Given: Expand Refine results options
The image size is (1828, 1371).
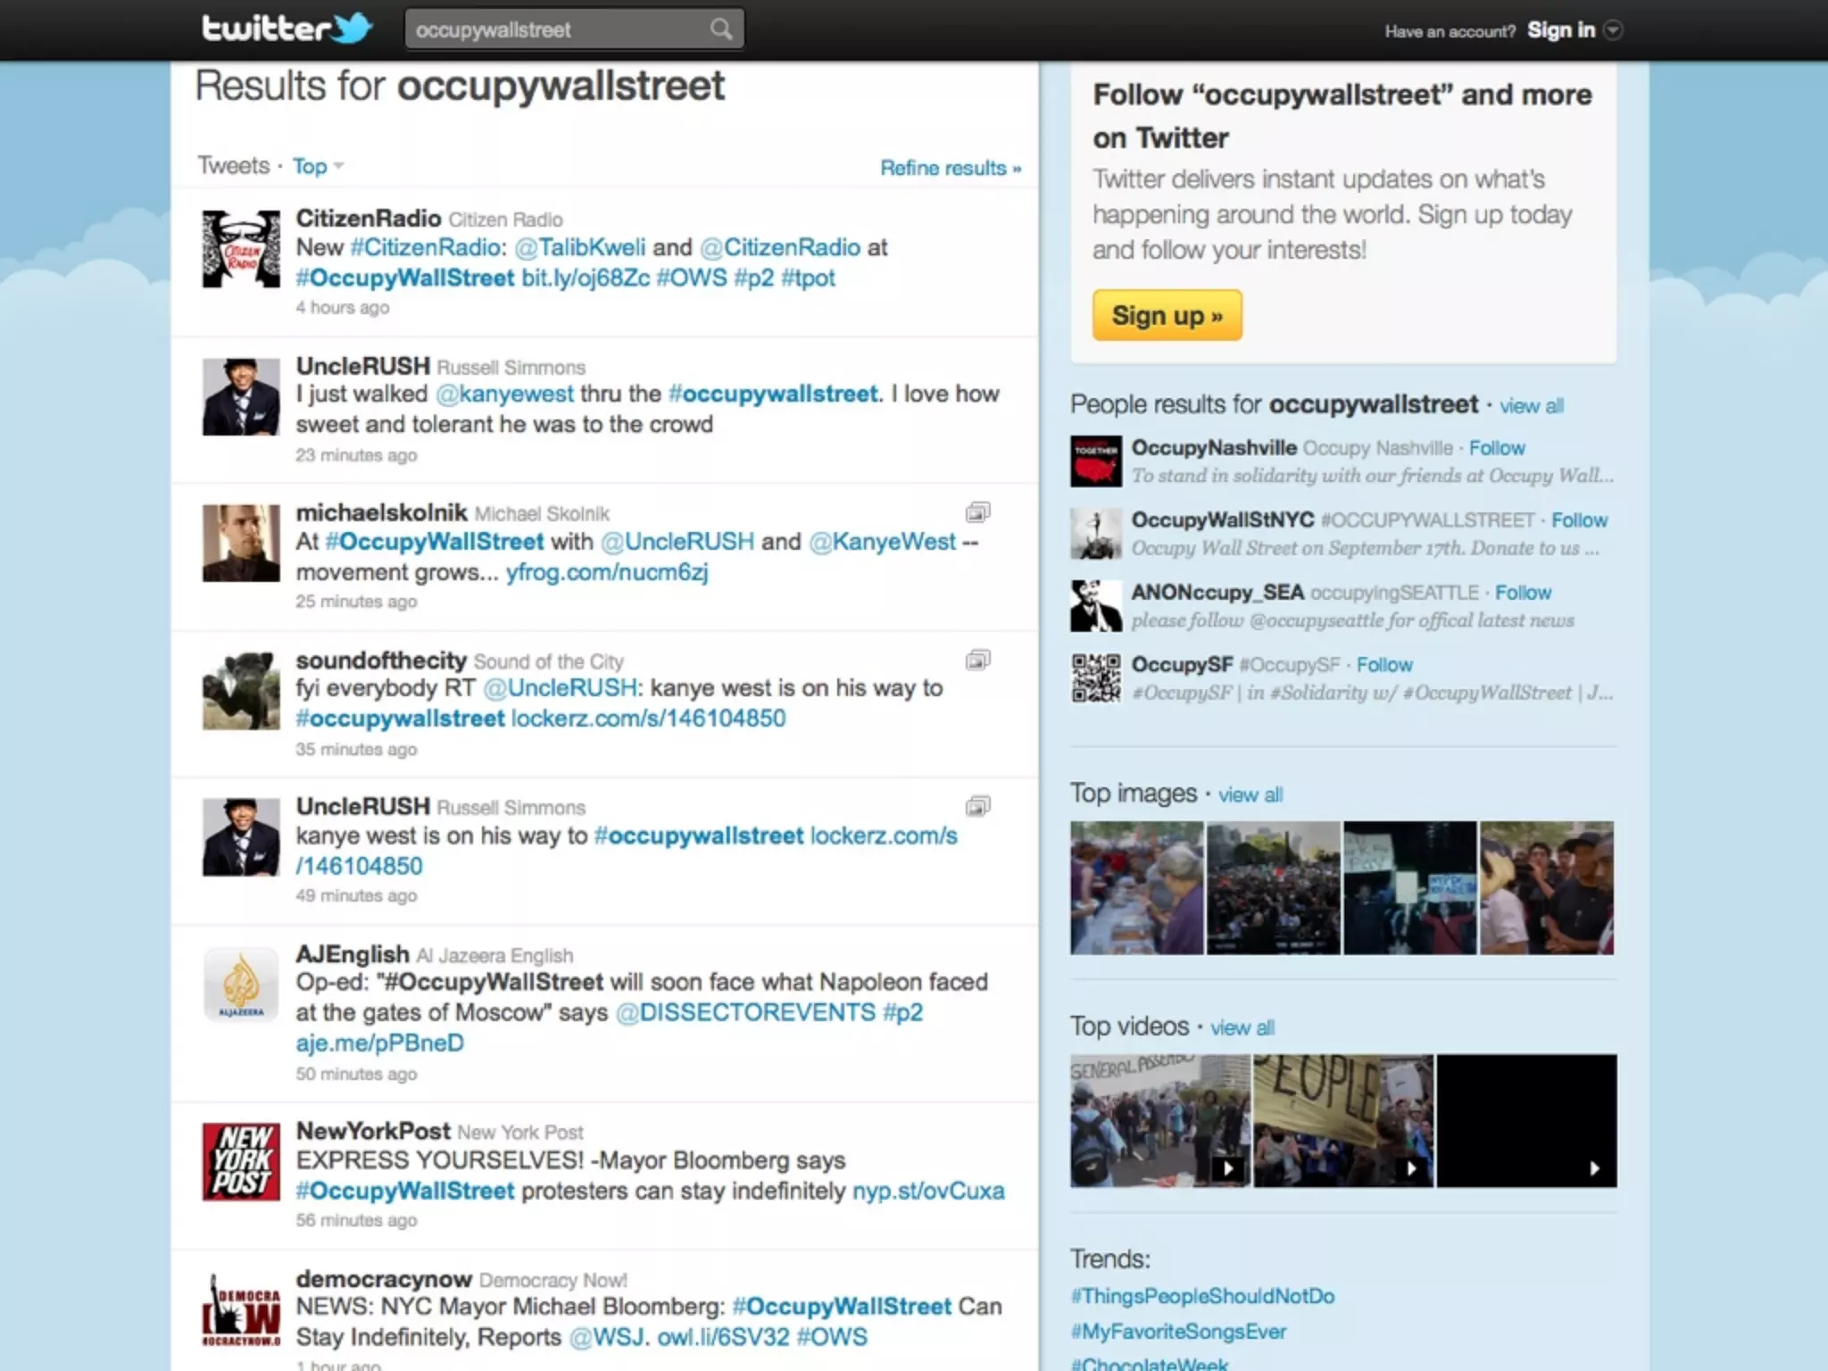Looking at the screenshot, I should (950, 168).
